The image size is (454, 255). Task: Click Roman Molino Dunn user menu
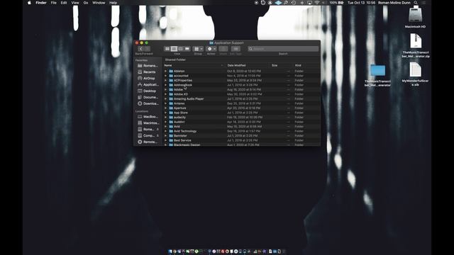tap(394, 3)
